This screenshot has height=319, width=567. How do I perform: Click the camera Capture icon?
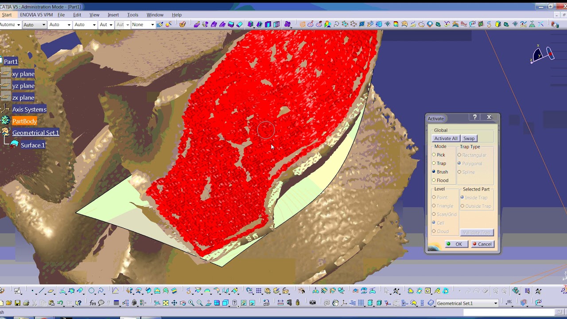click(x=313, y=303)
